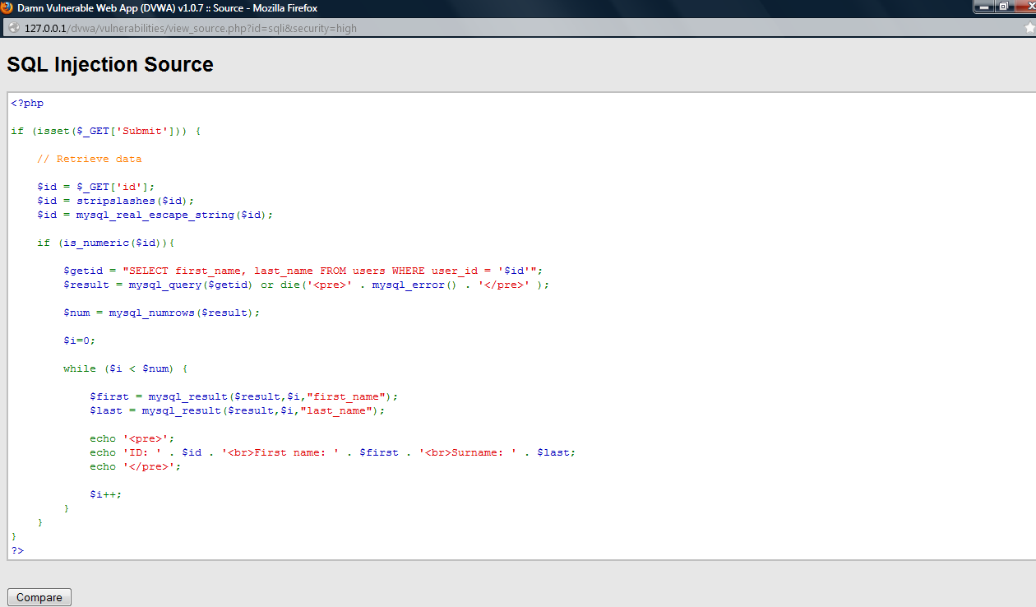This screenshot has width=1036, height=607.
Task: Maximize the Firefox source window
Action: 1005,7
